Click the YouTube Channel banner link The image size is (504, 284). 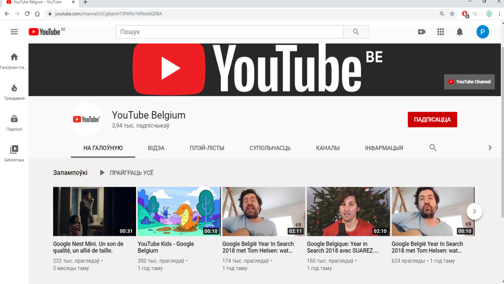tap(469, 82)
